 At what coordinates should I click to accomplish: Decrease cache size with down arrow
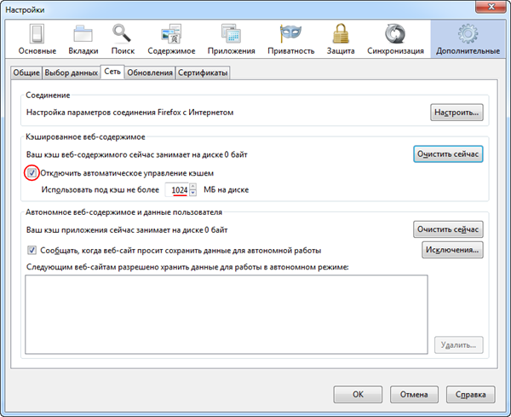193,194
